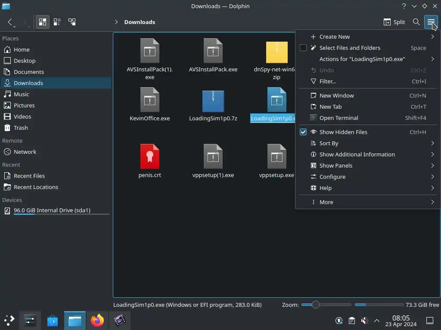This screenshot has width=441, height=330.
Task: Open Desktop in Places panel
Action: (56, 61)
